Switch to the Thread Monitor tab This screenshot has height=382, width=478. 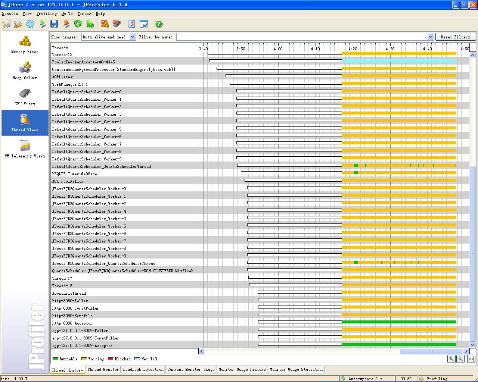click(103, 369)
